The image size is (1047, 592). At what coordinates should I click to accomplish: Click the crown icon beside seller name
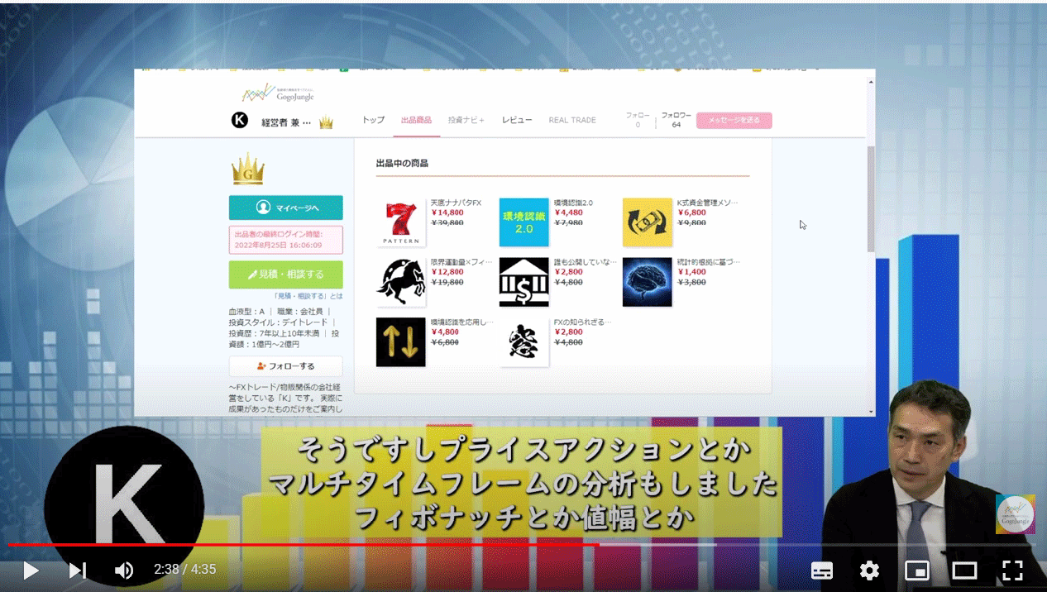pos(326,122)
